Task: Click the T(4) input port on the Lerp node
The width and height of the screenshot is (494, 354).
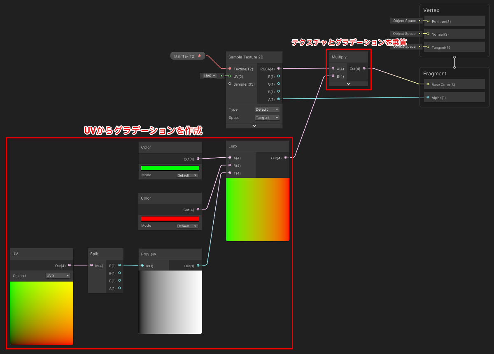Action: pyautogui.click(x=229, y=173)
